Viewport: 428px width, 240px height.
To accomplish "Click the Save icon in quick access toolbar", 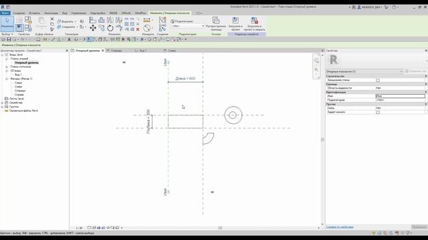I will 9,39.
